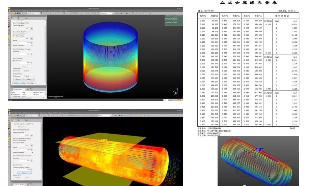Click the first icon right of Storage Tank A dropdown
Screen dimensions: 311x186
click(28, 89)
